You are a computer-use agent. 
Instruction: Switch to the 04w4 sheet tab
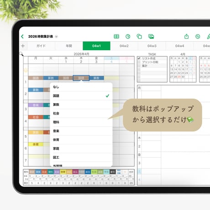179,46
